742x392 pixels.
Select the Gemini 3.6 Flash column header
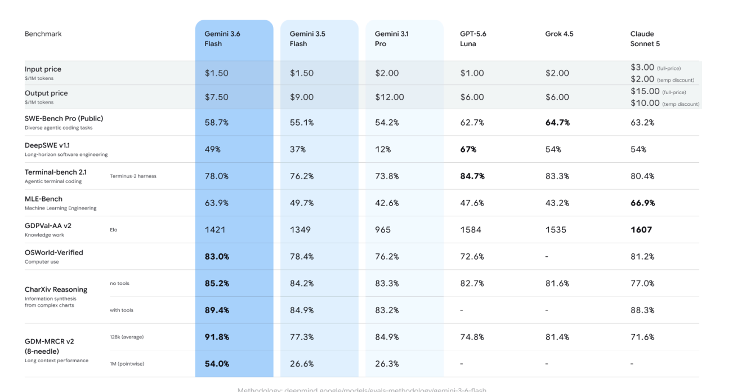click(x=222, y=39)
